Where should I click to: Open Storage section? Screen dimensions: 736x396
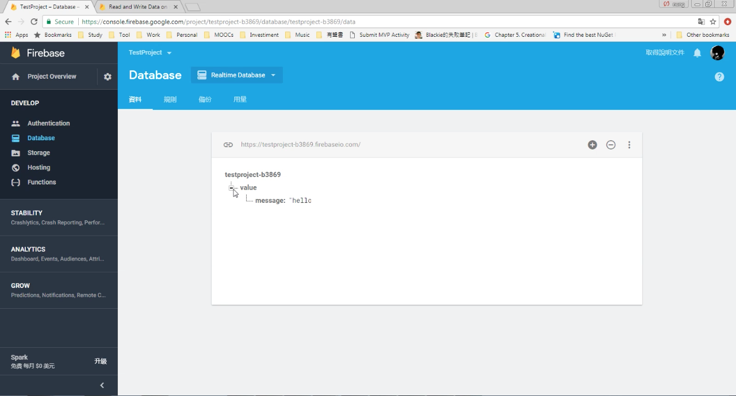(x=39, y=153)
